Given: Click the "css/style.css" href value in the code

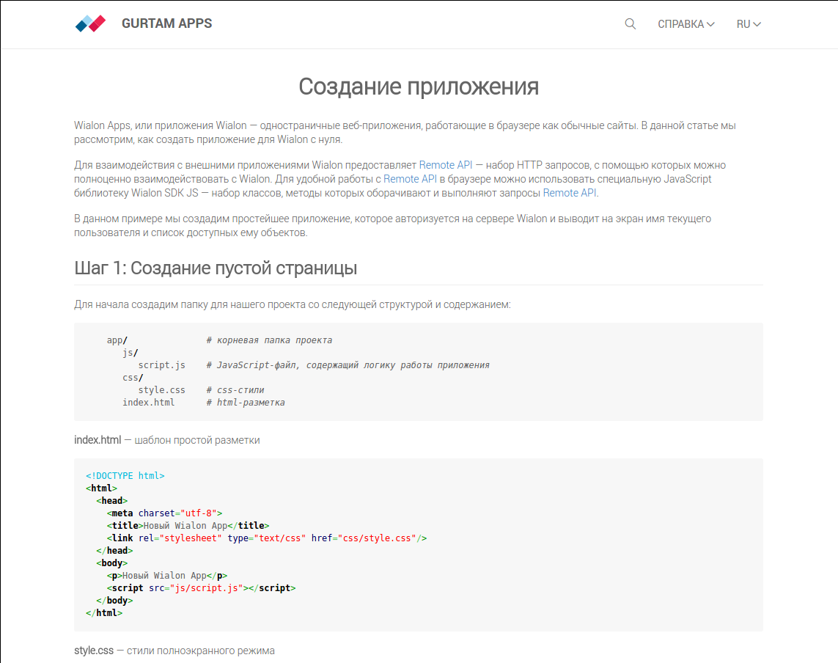Looking at the screenshot, I should coord(377,538).
